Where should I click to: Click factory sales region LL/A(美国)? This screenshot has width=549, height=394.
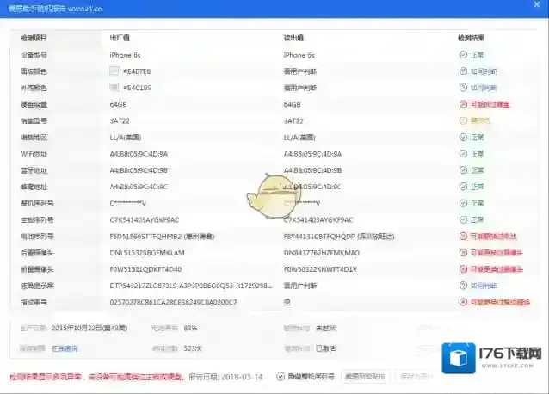click(x=126, y=137)
